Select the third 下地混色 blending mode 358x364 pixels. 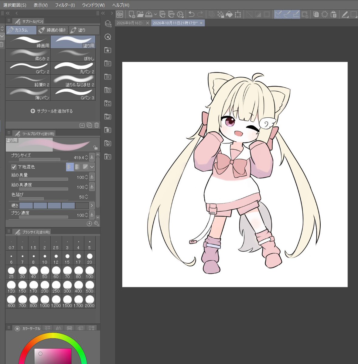[85, 167]
